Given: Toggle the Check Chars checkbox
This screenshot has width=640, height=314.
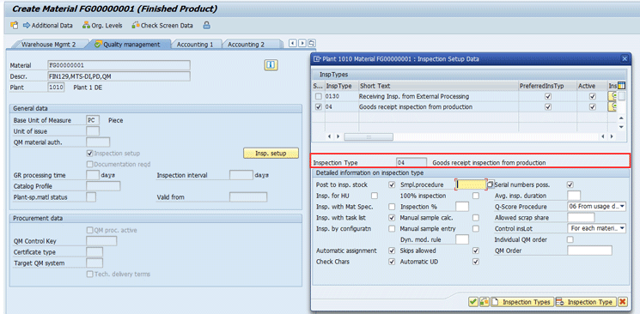Looking at the screenshot, I should 392,262.
